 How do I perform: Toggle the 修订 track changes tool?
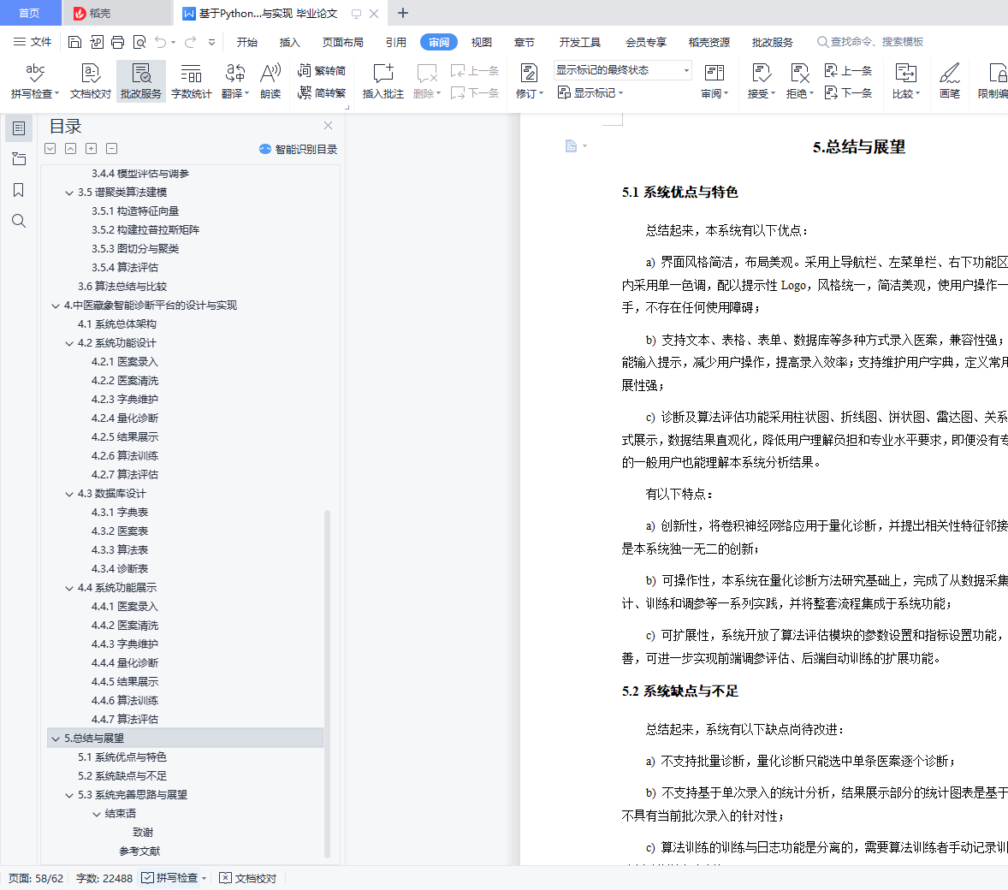(529, 81)
